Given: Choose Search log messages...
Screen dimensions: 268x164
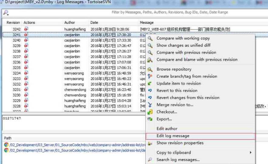Looking at the screenshot, I should [178, 159].
